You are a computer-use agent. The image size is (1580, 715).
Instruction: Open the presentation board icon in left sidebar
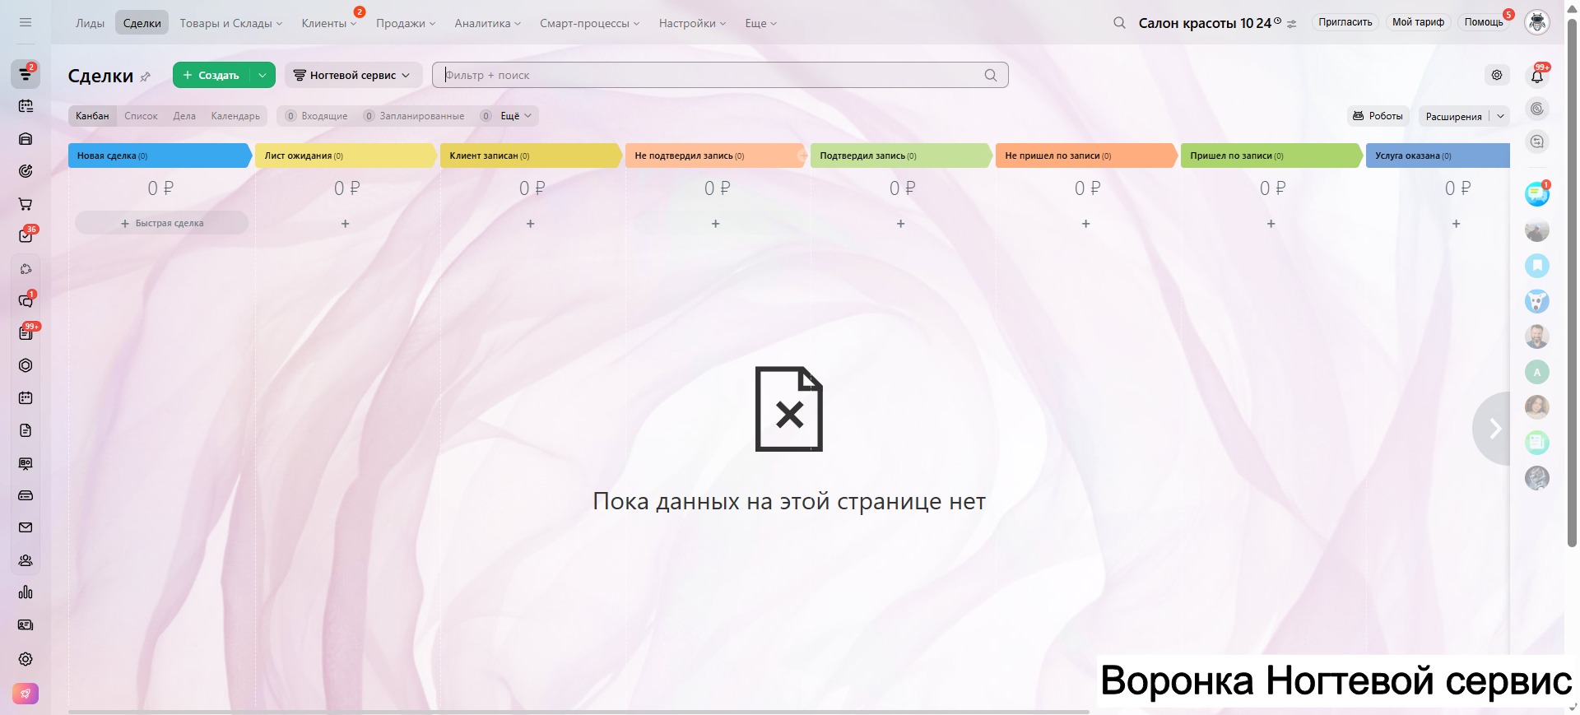26,463
